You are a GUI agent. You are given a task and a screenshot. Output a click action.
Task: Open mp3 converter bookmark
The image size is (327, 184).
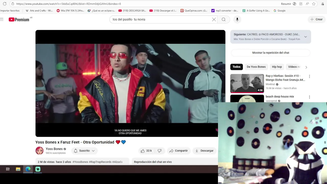(225, 11)
